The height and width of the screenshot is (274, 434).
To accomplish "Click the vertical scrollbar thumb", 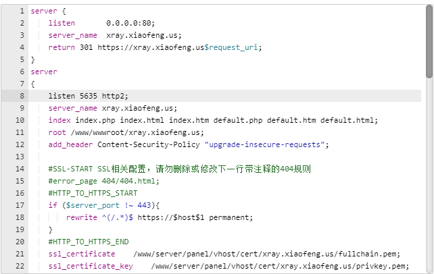I will point(429,41).
